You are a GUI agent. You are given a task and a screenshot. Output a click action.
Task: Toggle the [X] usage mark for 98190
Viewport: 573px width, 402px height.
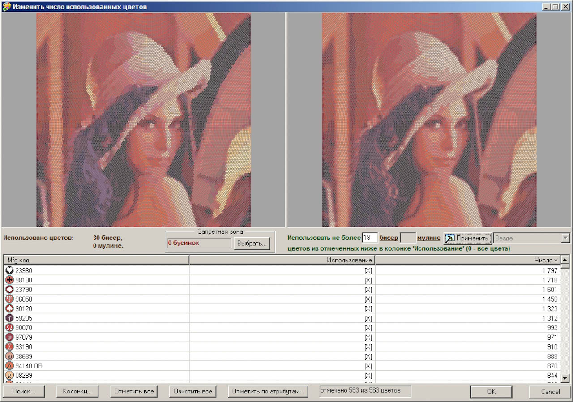pyautogui.click(x=368, y=280)
